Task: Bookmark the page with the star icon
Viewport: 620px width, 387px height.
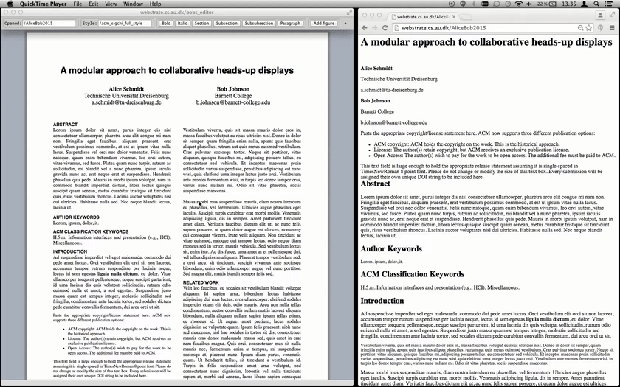Action: tap(589, 28)
